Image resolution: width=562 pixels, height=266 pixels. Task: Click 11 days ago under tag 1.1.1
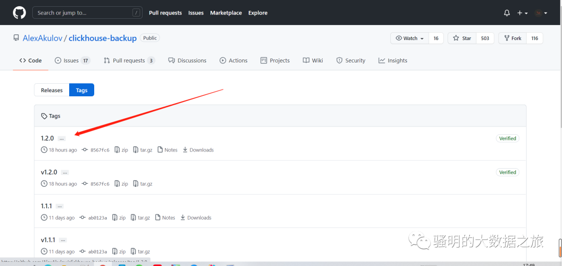[58, 218]
